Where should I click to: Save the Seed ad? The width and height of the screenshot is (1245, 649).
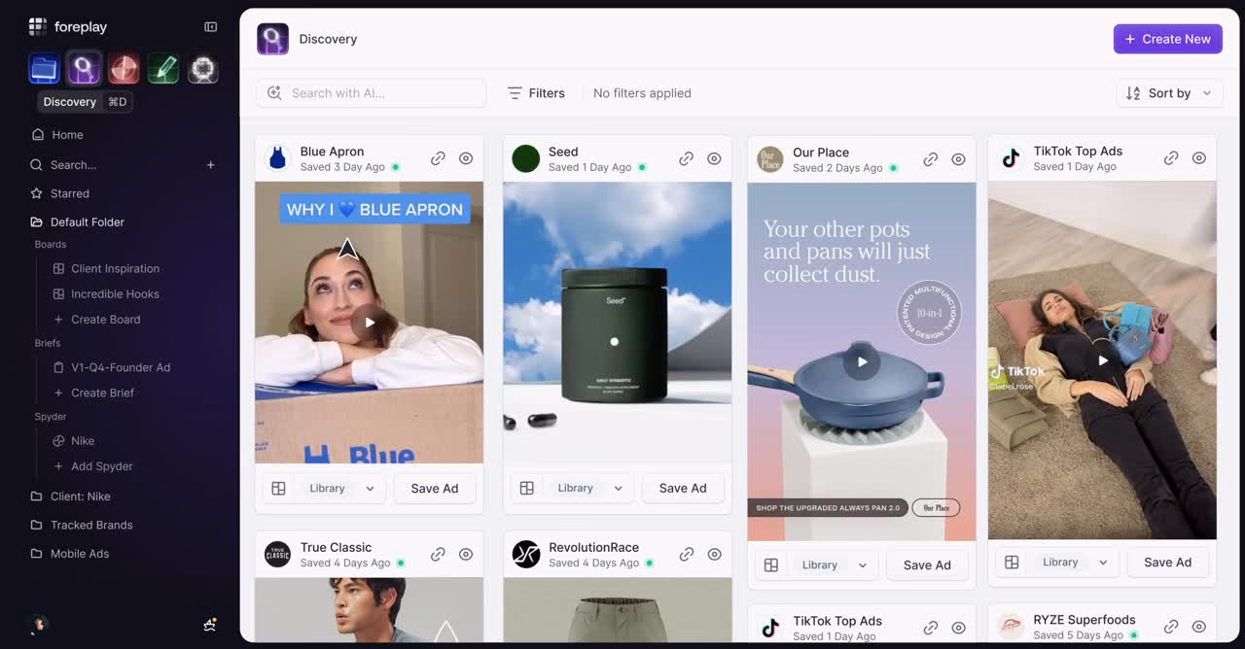tap(683, 488)
